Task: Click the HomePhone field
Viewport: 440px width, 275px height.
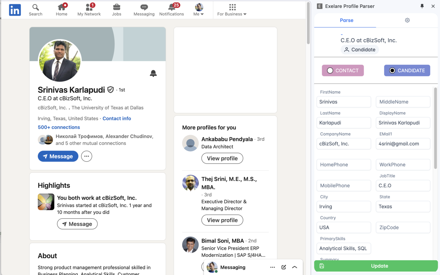Action: pos(344,165)
